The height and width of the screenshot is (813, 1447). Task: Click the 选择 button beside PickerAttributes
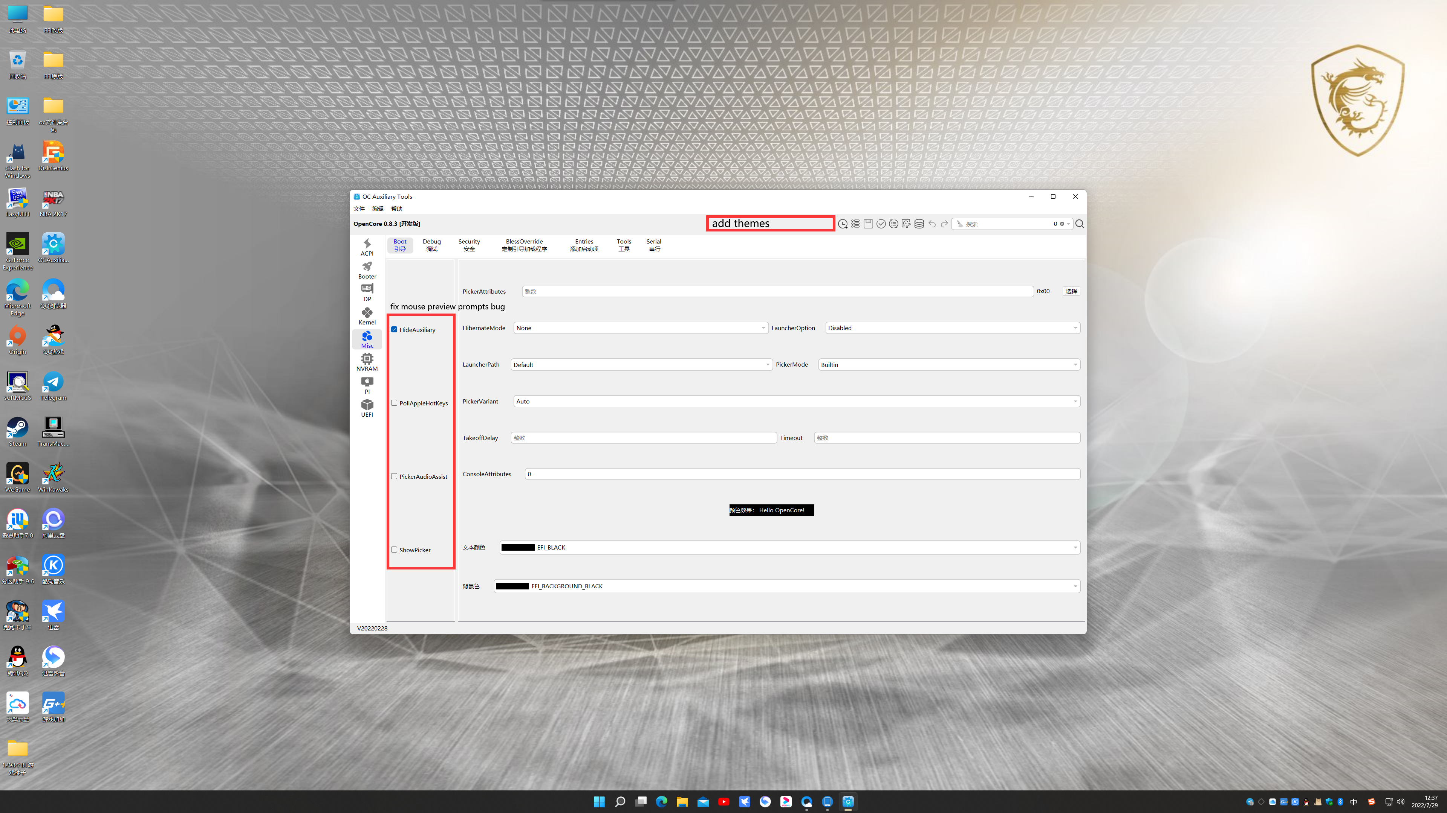click(1071, 291)
